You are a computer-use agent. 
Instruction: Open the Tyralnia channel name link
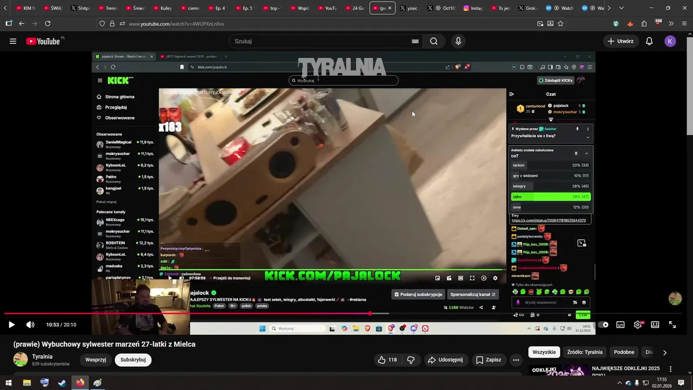click(x=42, y=356)
